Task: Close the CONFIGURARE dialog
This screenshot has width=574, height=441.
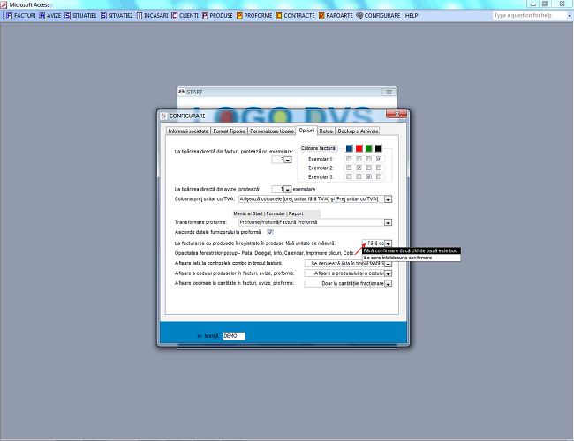Action: (397, 114)
